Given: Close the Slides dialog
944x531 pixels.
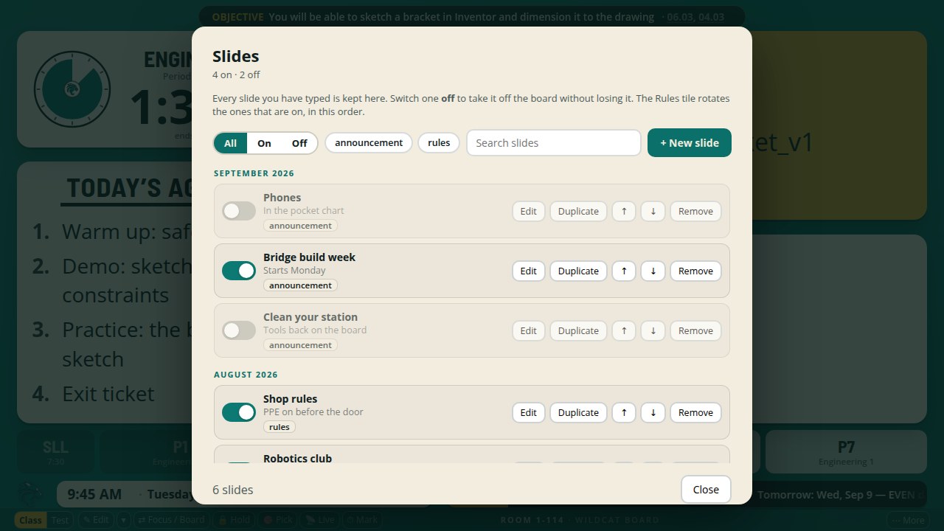Looking at the screenshot, I should (706, 490).
